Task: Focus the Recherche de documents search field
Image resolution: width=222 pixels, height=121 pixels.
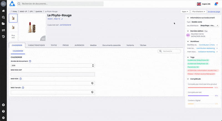Action: point(60,4)
